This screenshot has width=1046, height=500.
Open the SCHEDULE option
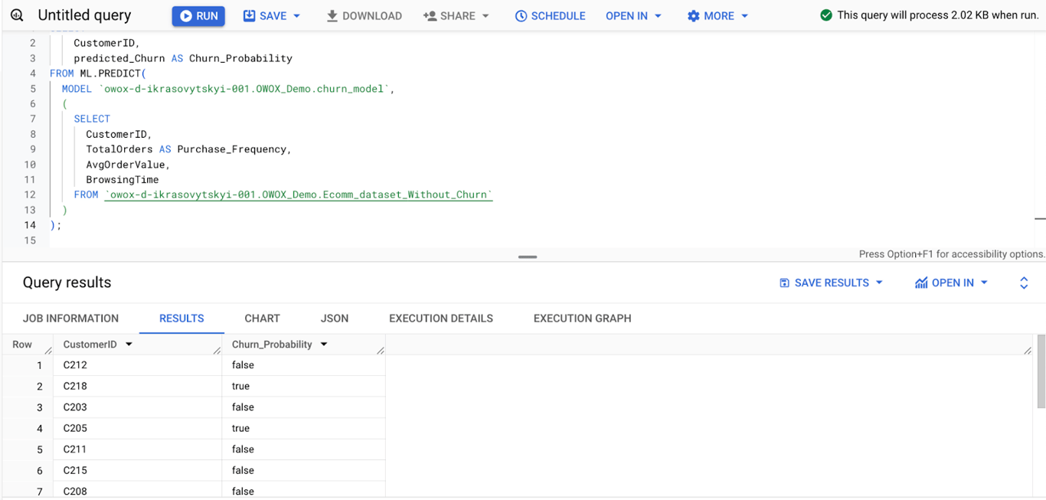point(550,15)
